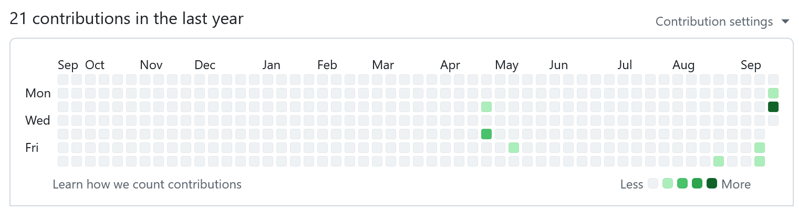799x211 pixels.
Task: Select the light green Monday cell in the last week
Action: [x=773, y=93]
